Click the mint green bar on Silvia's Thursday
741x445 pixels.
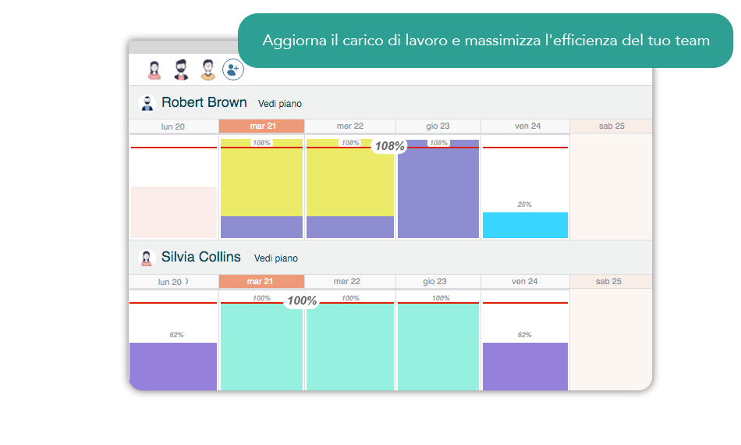point(438,346)
